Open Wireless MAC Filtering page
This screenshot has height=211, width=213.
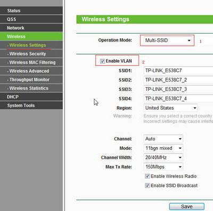pyautogui.click(x=31, y=62)
